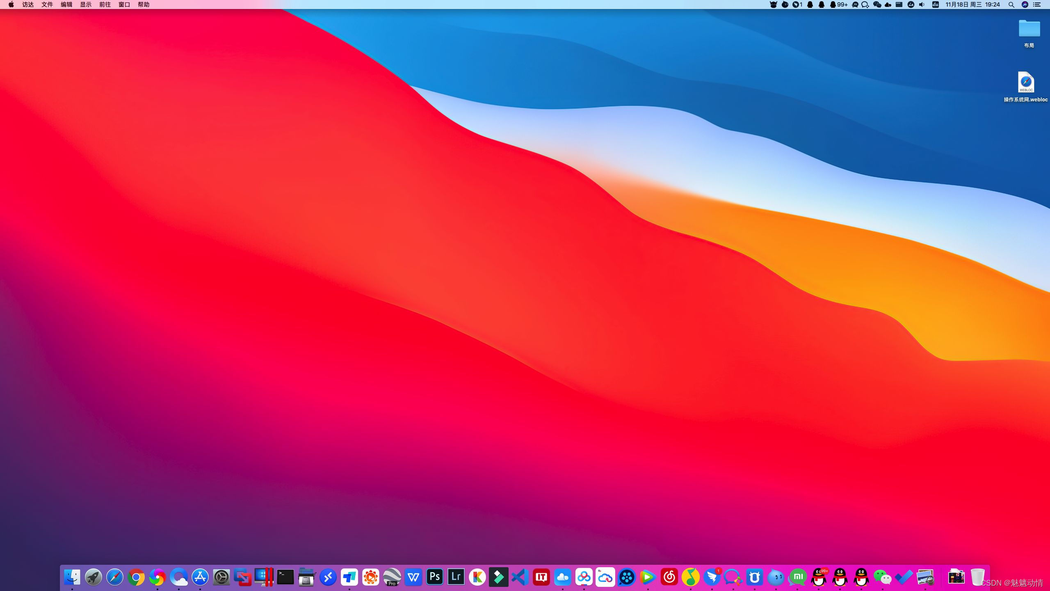Open NetEase Cloud Music dock icon
The height and width of the screenshot is (591, 1050).
click(x=669, y=577)
